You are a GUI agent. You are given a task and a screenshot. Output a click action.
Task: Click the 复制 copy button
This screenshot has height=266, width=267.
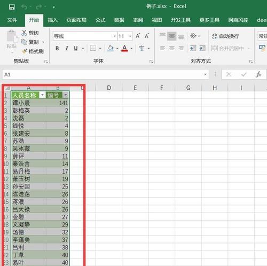click(30, 42)
